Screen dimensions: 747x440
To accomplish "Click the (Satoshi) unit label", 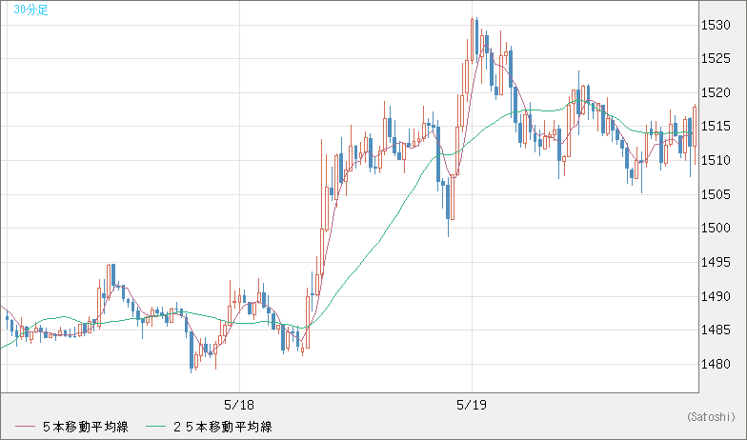I will pyautogui.click(x=711, y=417).
